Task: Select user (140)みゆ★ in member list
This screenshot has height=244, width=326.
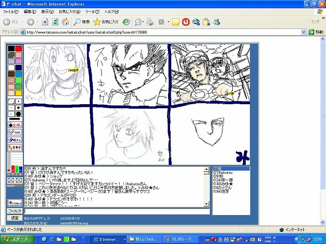Action: tap(223, 184)
